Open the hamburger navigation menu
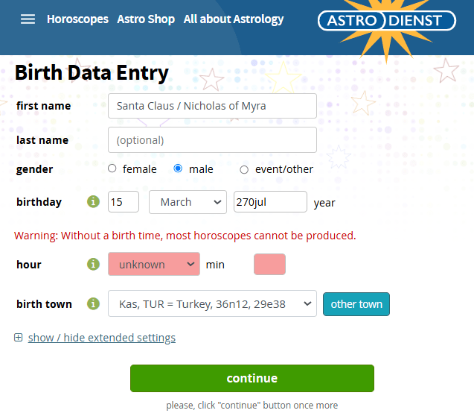Screen dimensions: 474x419 click(28, 19)
